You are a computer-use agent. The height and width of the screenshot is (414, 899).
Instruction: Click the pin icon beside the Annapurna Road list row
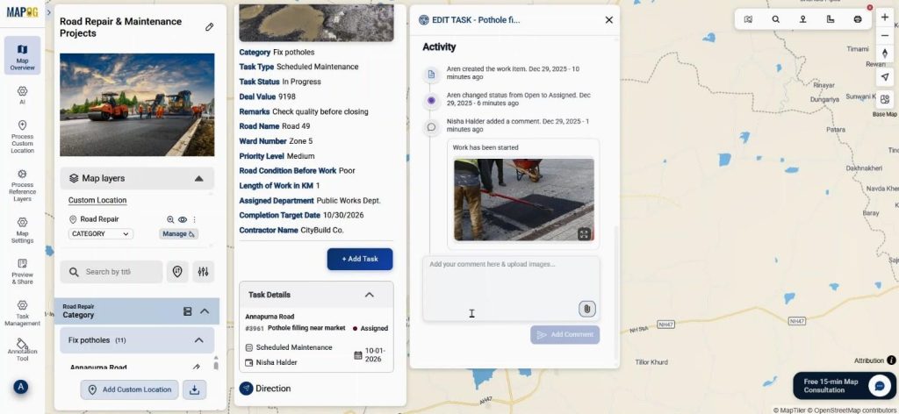(x=196, y=367)
